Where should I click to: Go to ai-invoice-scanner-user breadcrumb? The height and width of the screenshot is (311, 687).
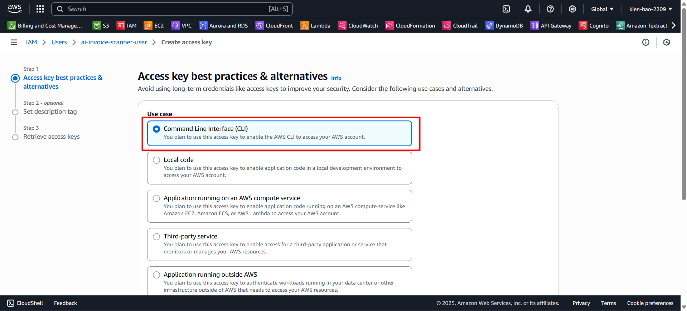click(114, 42)
